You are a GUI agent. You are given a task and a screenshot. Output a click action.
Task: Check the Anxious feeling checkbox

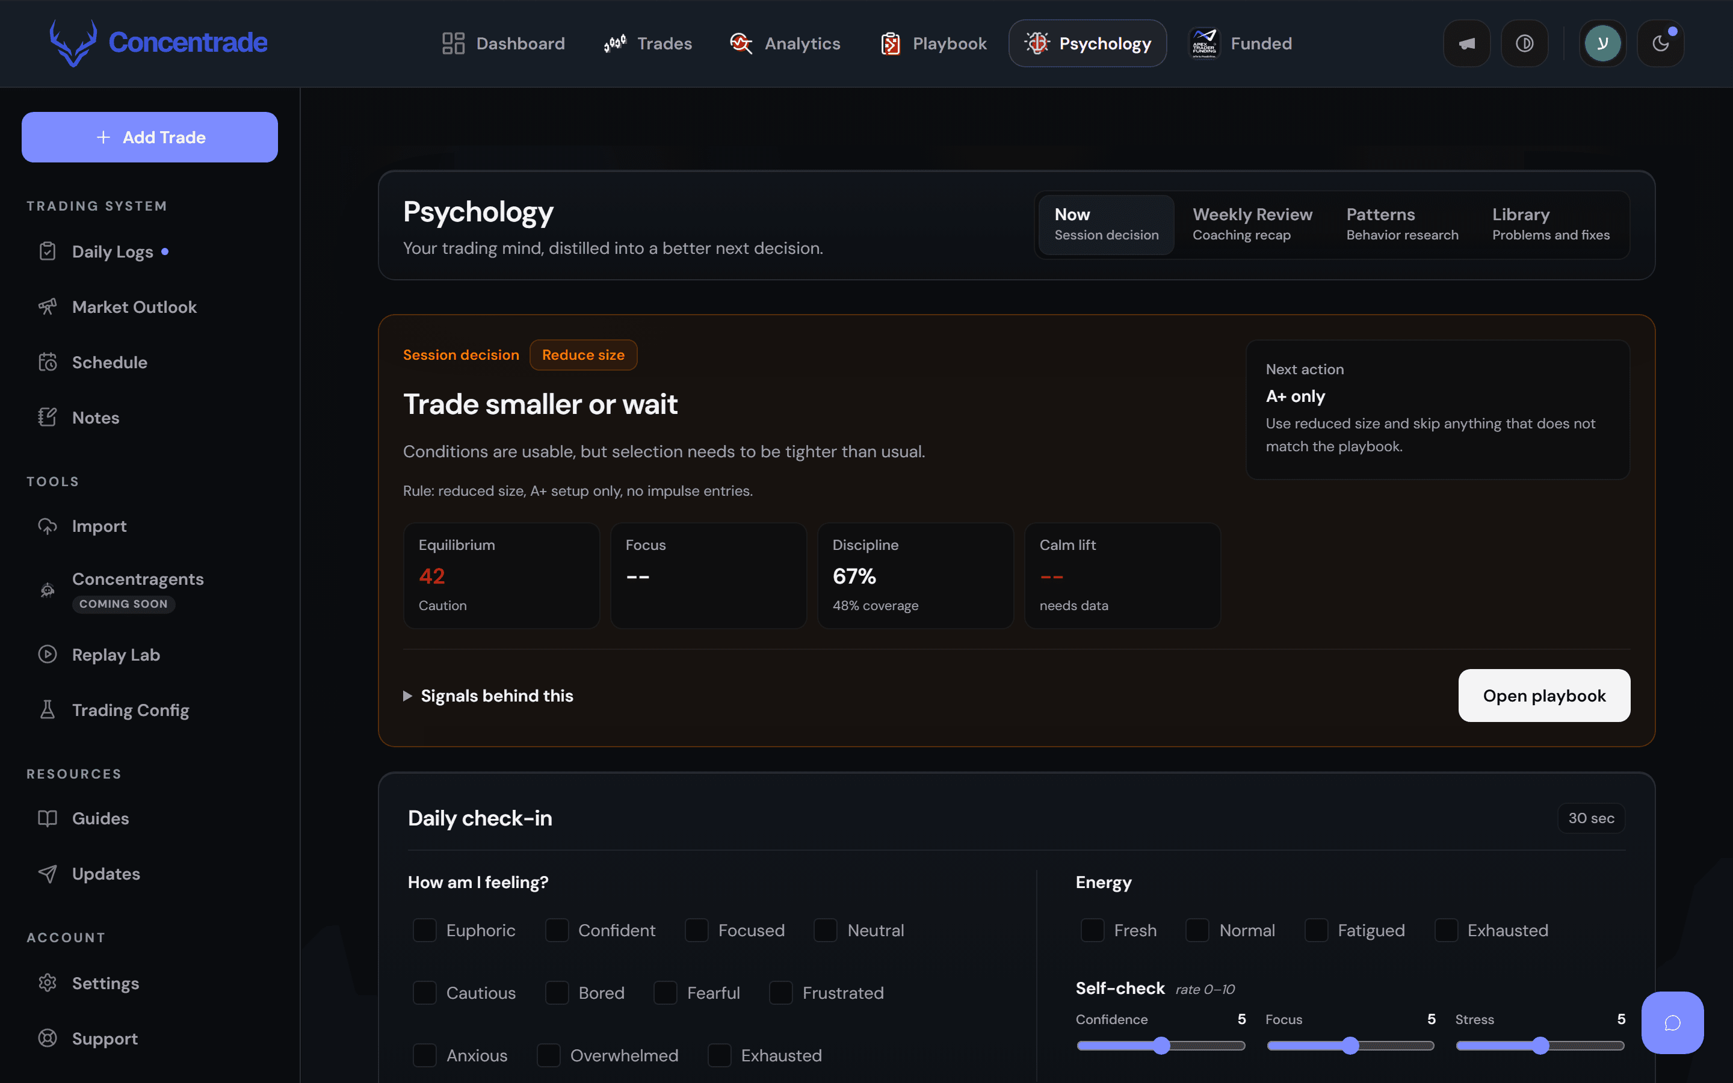coord(425,1055)
